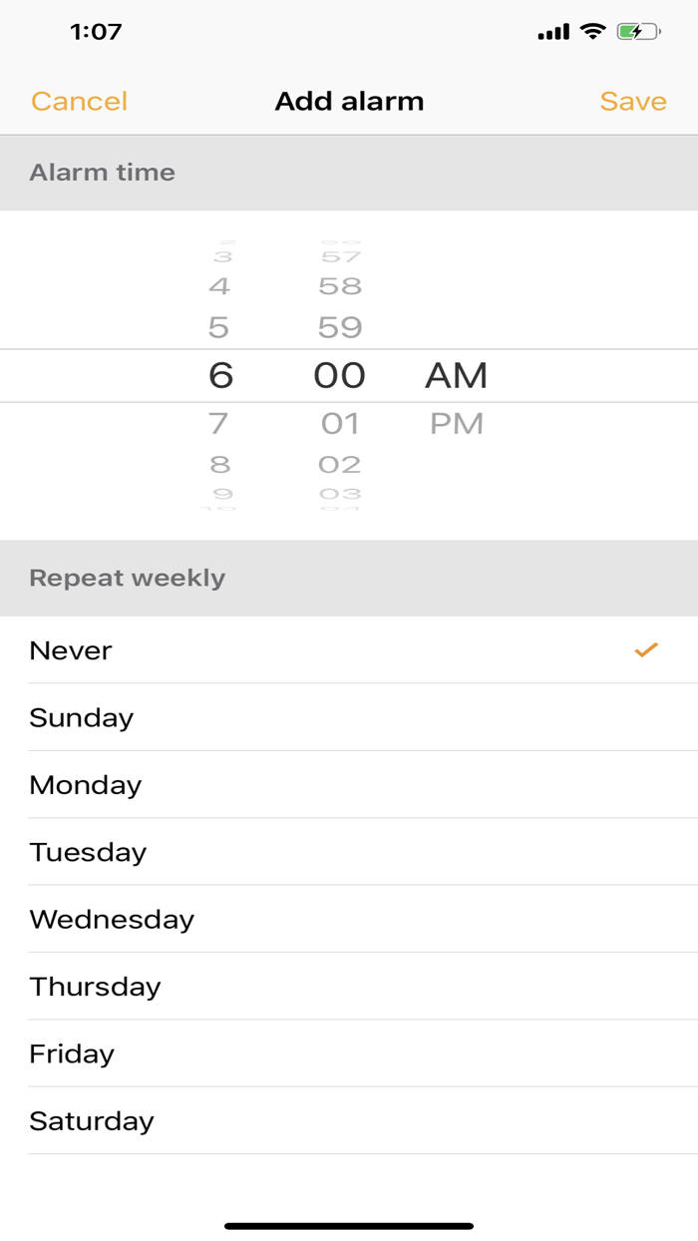Click the home indicator bar at the bottom
698x1241 pixels.
pyautogui.click(x=349, y=1223)
